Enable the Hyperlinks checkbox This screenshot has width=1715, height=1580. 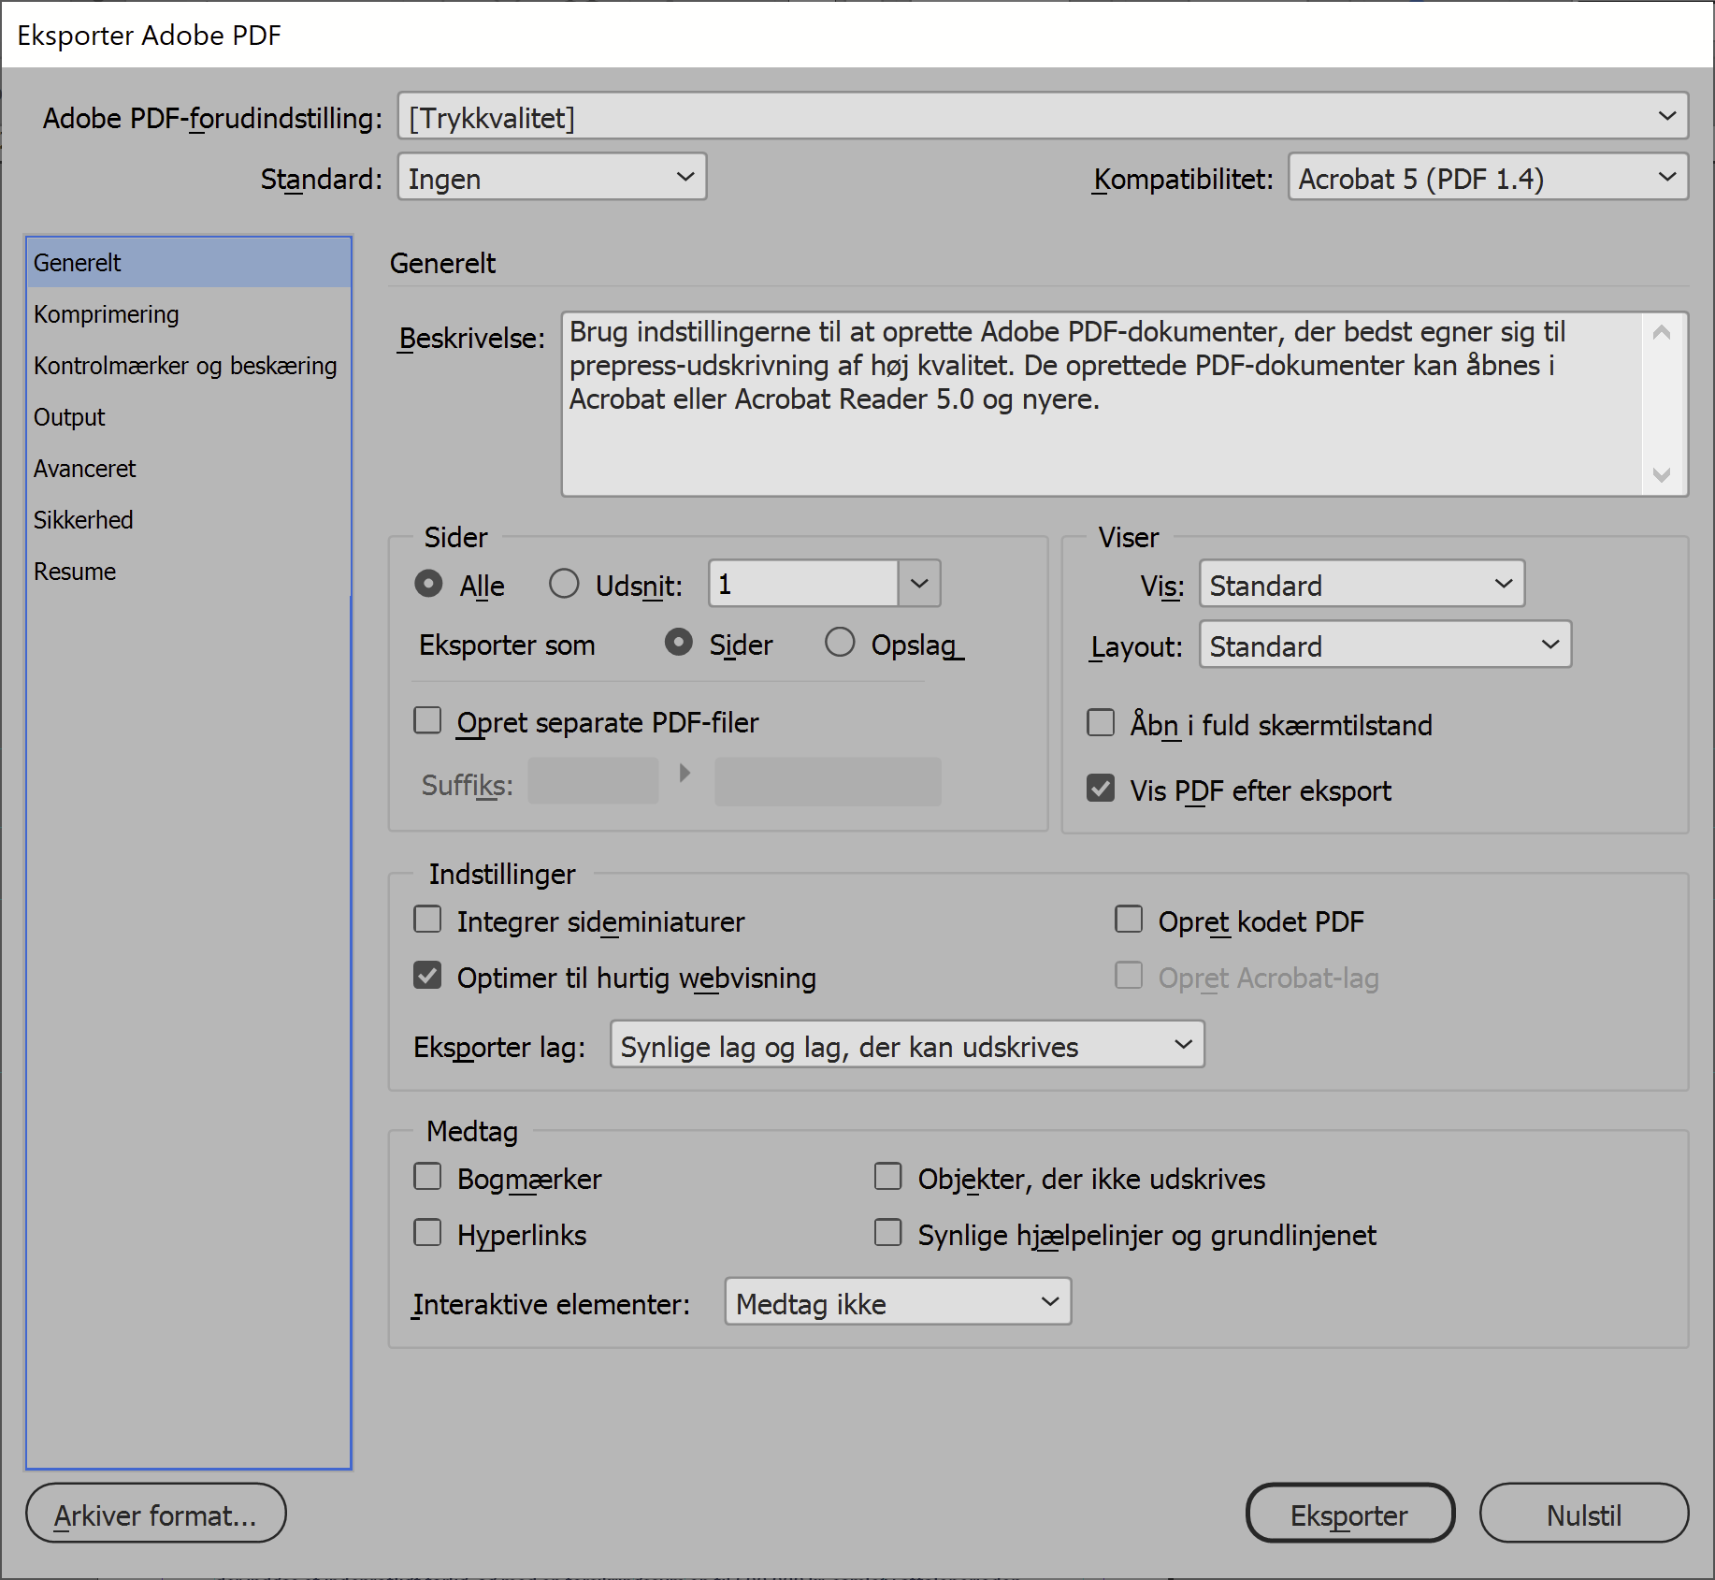click(x=427, y=1233)
